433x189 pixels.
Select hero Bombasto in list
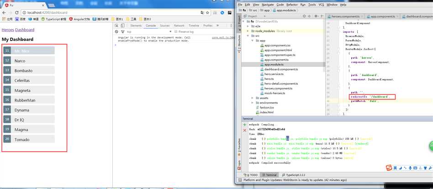click(x=29, y=71)
